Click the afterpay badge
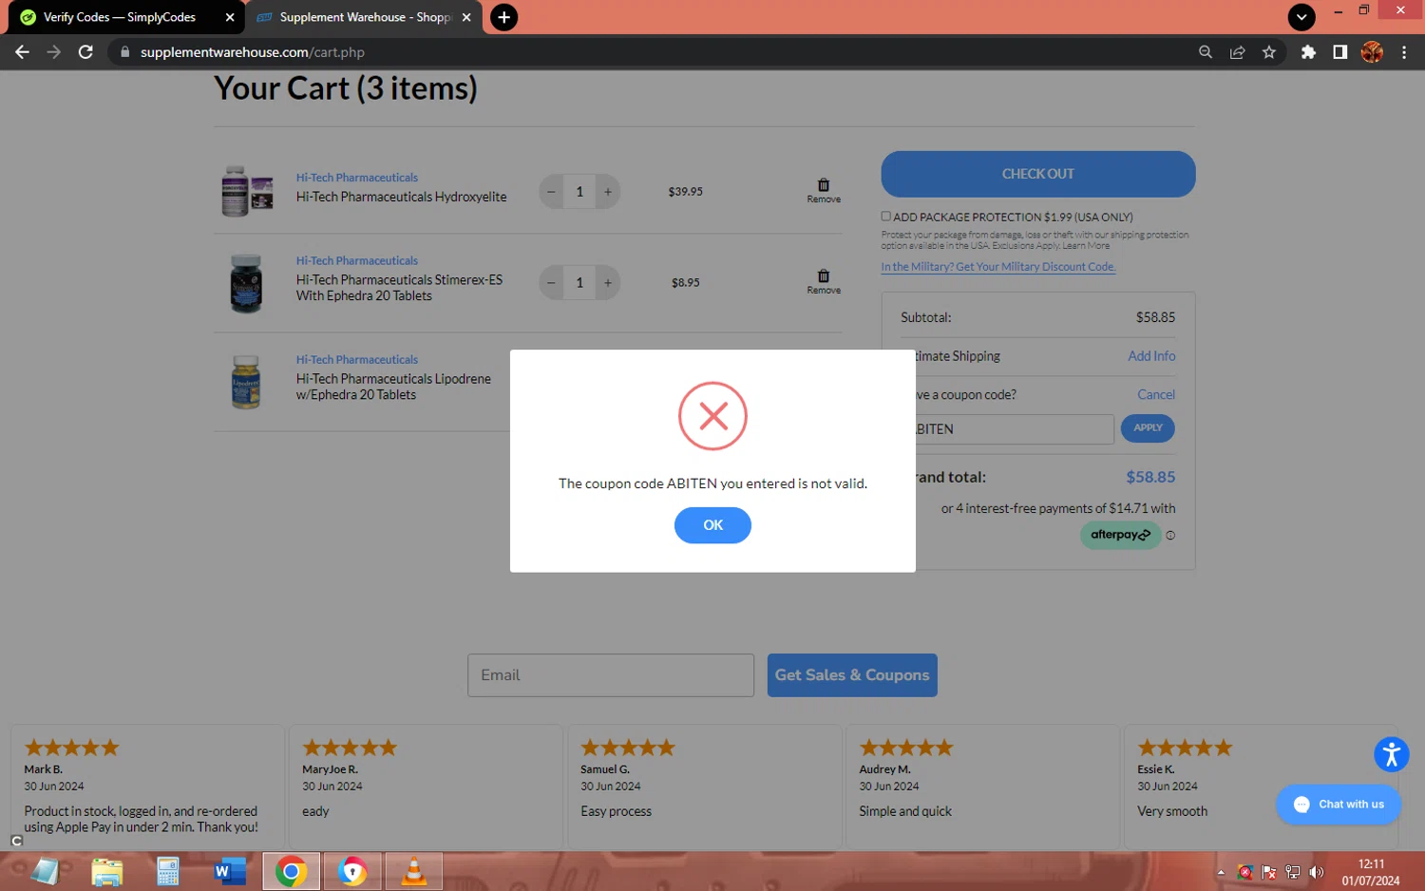Image resolution: width=1425 pixels, height=891 pixels. coord(1120,535)
